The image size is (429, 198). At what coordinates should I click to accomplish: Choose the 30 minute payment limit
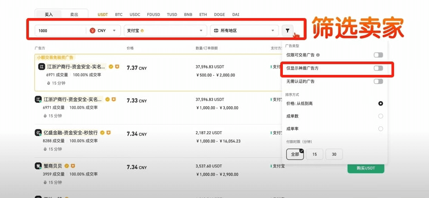(334, 154)
